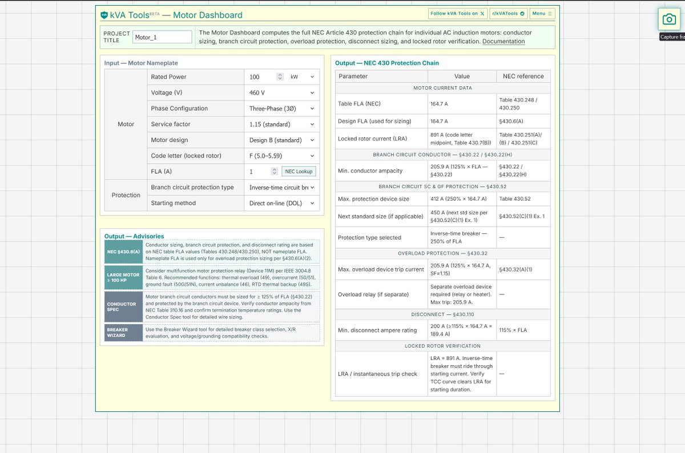Viewport: 685px width, 453px height.
Task: Expand the Starting method dropdown
Action: click(x=281, y=203)
